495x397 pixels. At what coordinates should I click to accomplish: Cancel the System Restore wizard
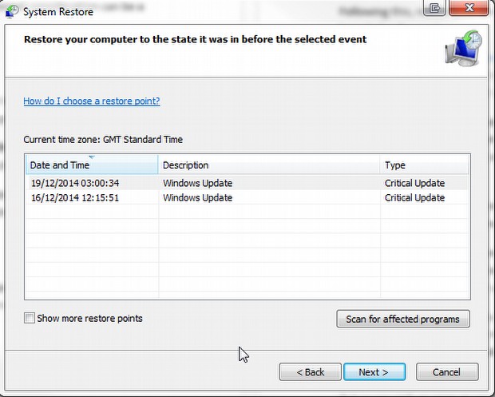446,372
